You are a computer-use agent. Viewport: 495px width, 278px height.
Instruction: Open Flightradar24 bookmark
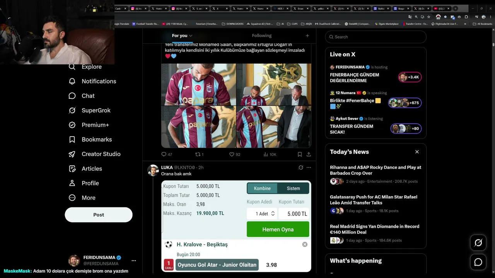[444, 24]
